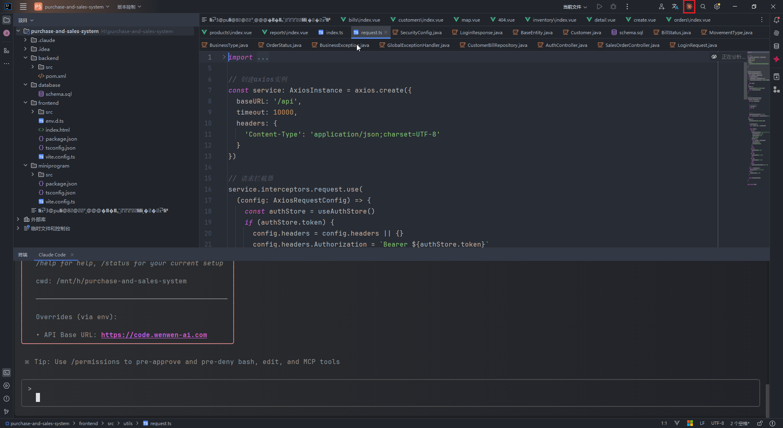Viewport: 783px width, 428px height.
Task: Collapse the frontend folder
Action: (25, 103)
